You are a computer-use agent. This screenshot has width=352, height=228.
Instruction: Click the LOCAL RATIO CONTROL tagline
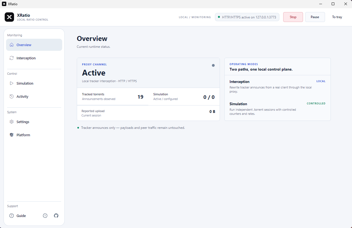pyautogui.click(x=32, y=20)
